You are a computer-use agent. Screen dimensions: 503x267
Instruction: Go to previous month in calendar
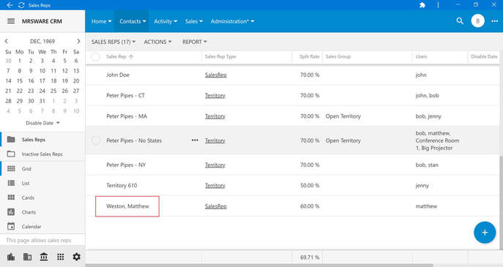(6, 42)
